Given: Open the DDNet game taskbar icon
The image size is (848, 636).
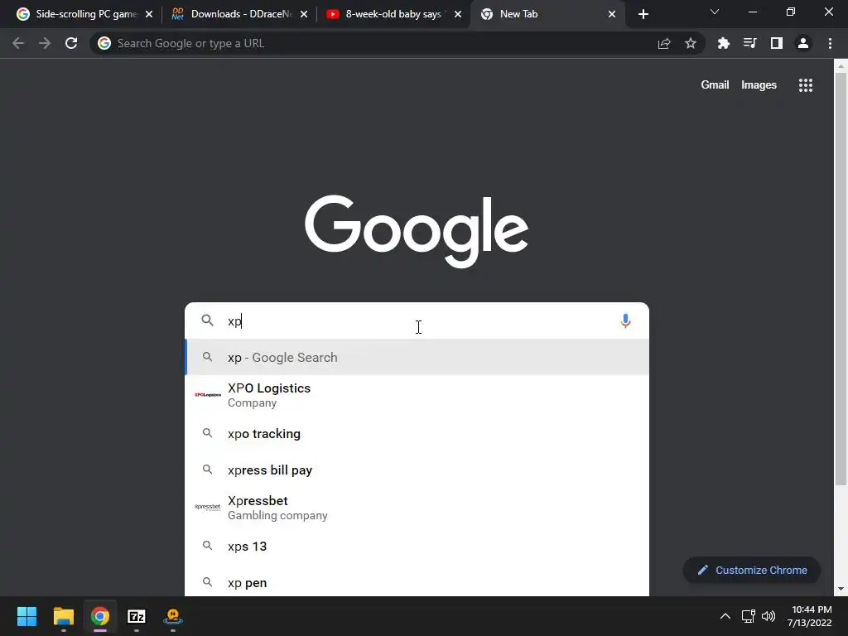Looking at the screenshot, I should click(x=173, y=616).
